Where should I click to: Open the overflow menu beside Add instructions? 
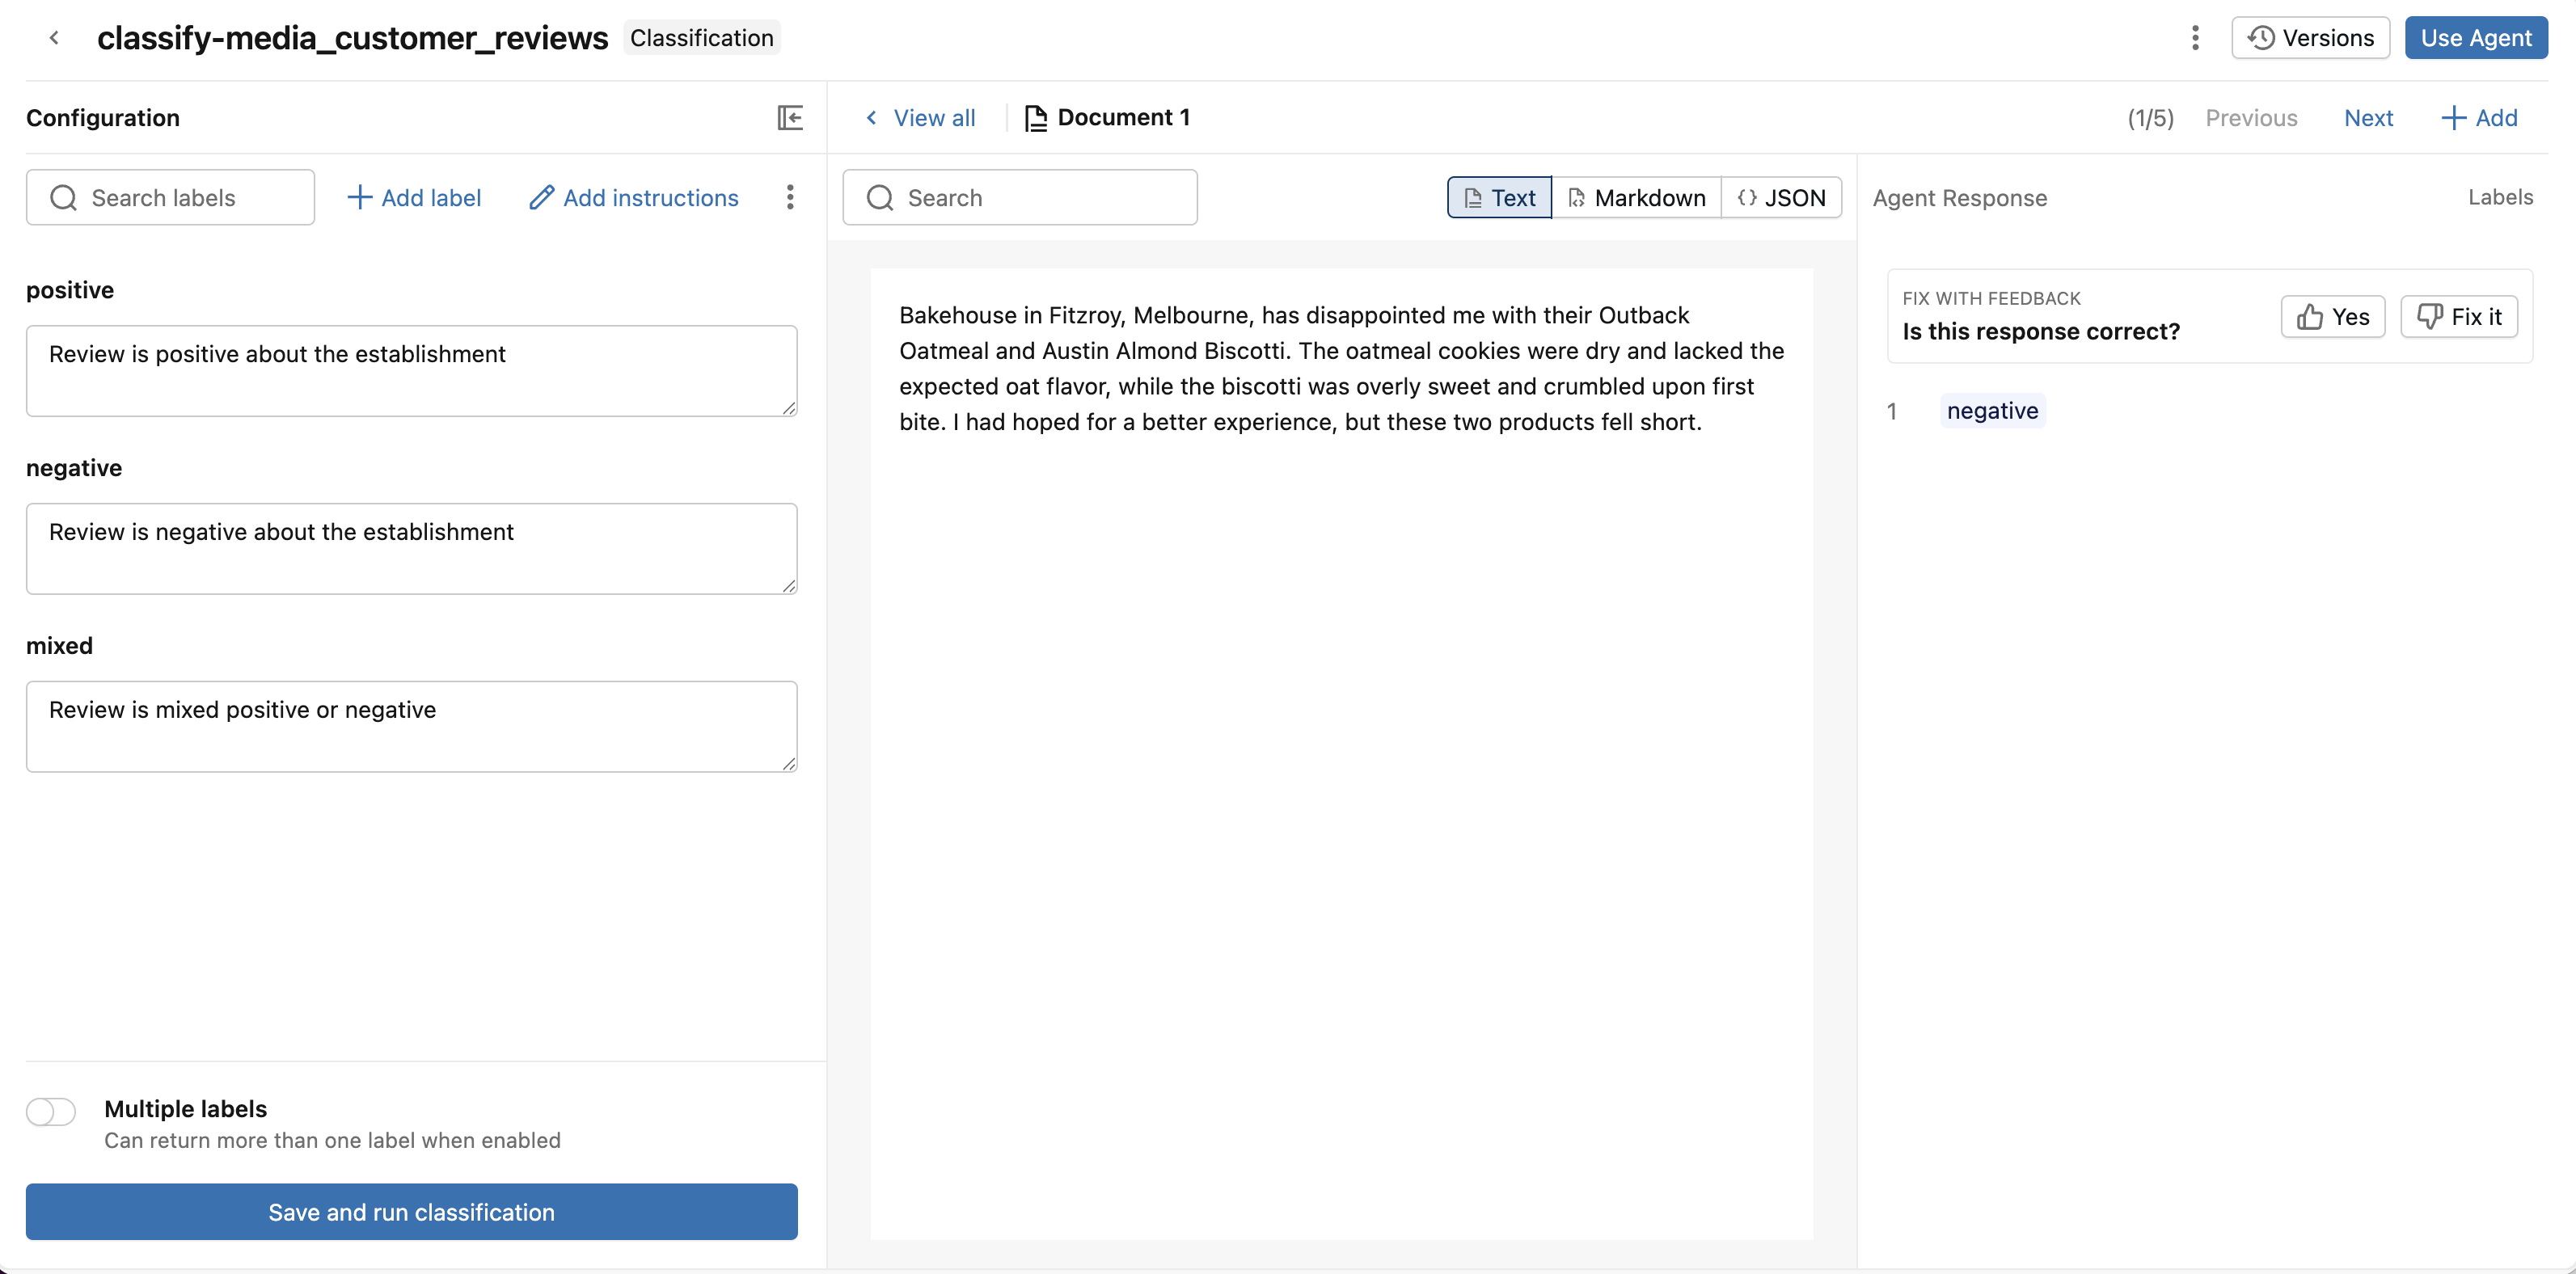(790, 197)
